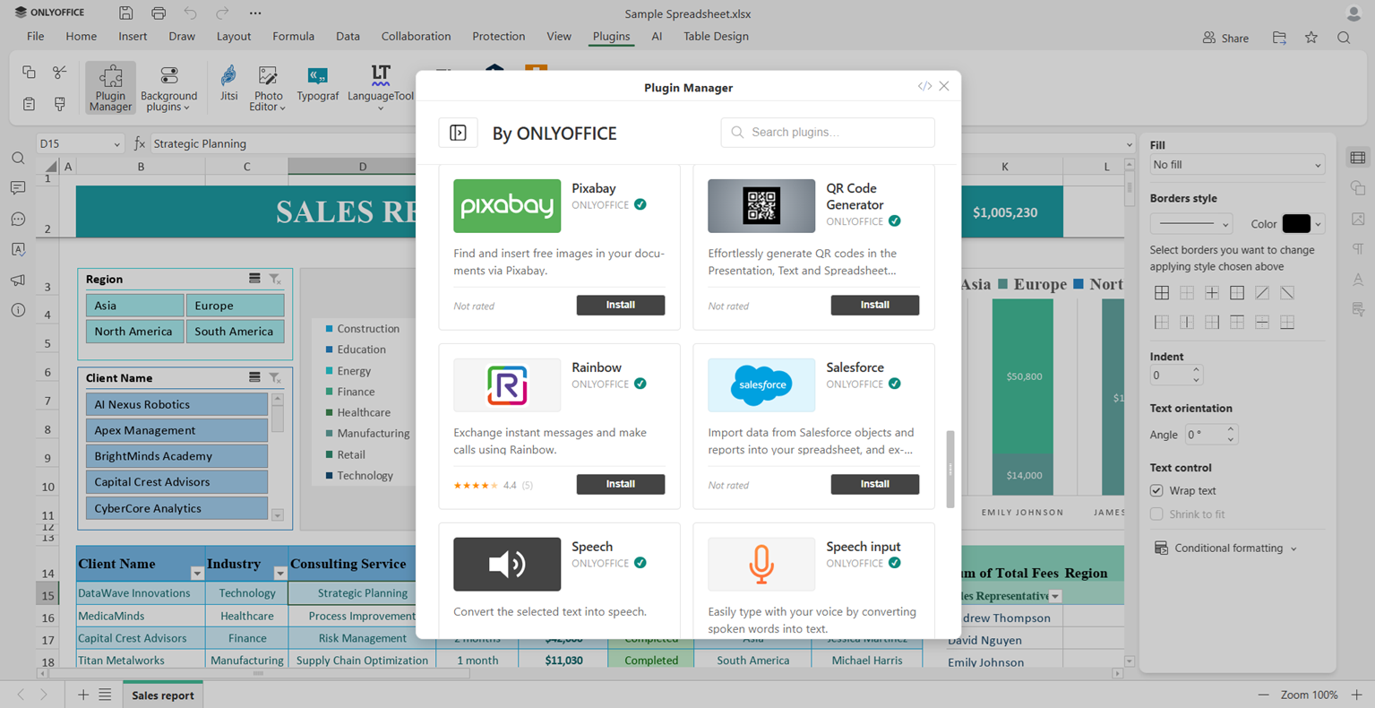
Task: Undo the last action
Action: 191,13
